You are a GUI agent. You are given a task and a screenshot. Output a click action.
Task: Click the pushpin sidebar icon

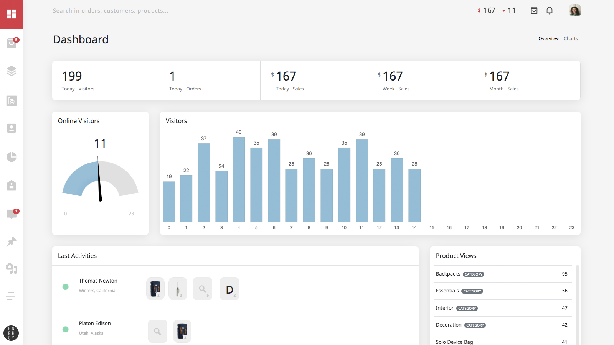point(12,242)
